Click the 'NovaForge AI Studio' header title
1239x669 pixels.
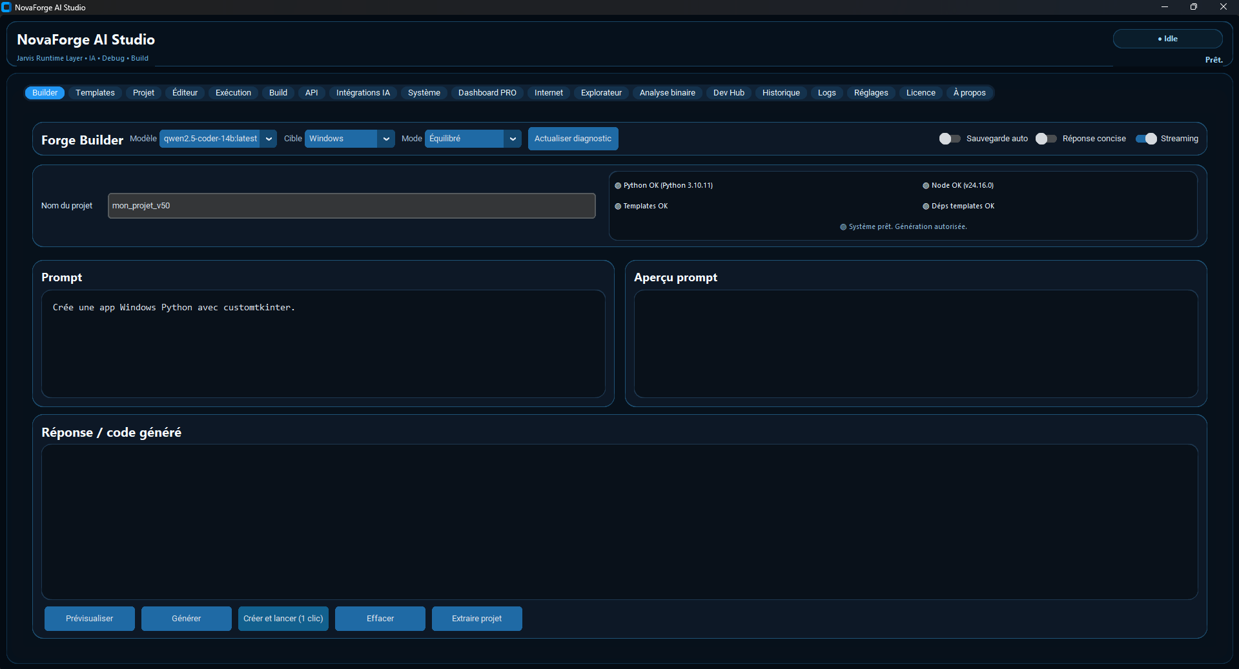coord(86,40)
